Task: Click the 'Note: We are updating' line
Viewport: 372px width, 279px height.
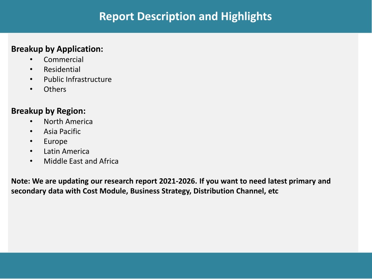Action: tap(171, 181)
